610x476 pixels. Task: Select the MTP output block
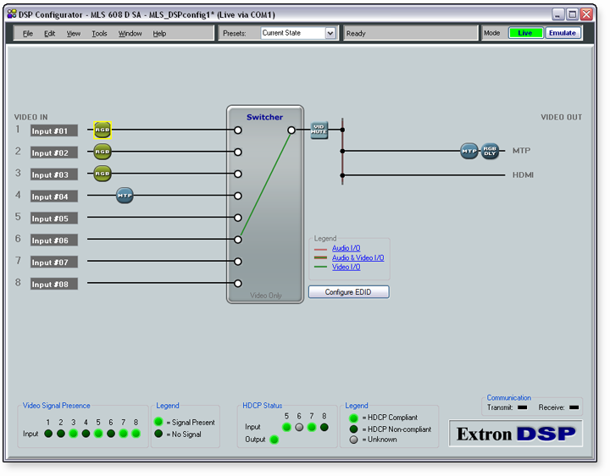click(469, 151)
